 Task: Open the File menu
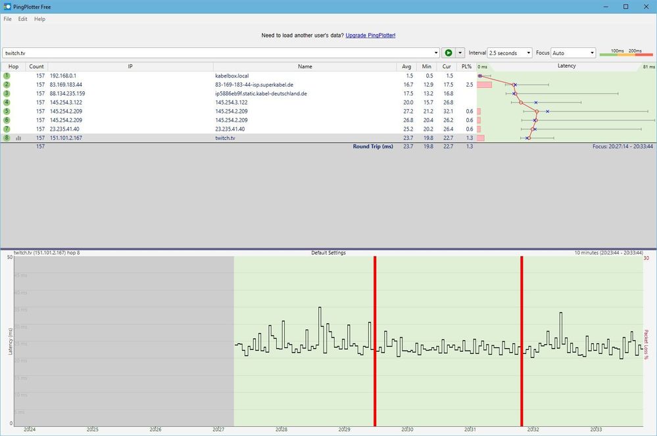(x=7, y=19)
